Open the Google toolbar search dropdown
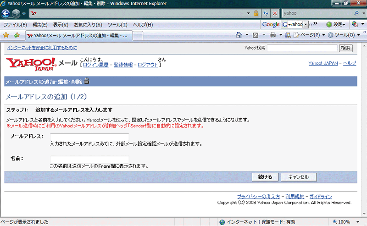The width and height of the screenshot is (367, 226). click(306, 24)
